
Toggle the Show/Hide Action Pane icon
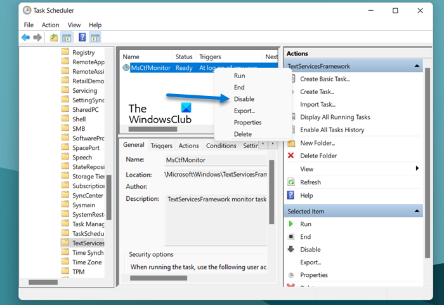pos(95,37)
